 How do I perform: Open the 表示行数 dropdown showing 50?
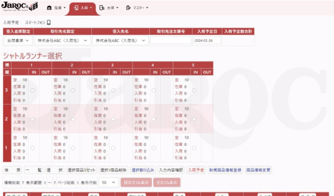pos(108,183)
